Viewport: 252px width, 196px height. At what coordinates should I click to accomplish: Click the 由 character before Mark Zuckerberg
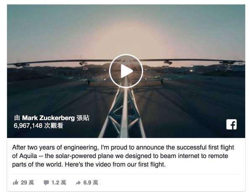17,117
